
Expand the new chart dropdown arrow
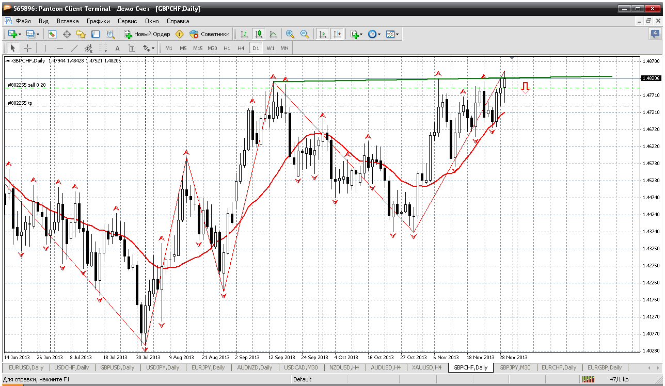20,34
